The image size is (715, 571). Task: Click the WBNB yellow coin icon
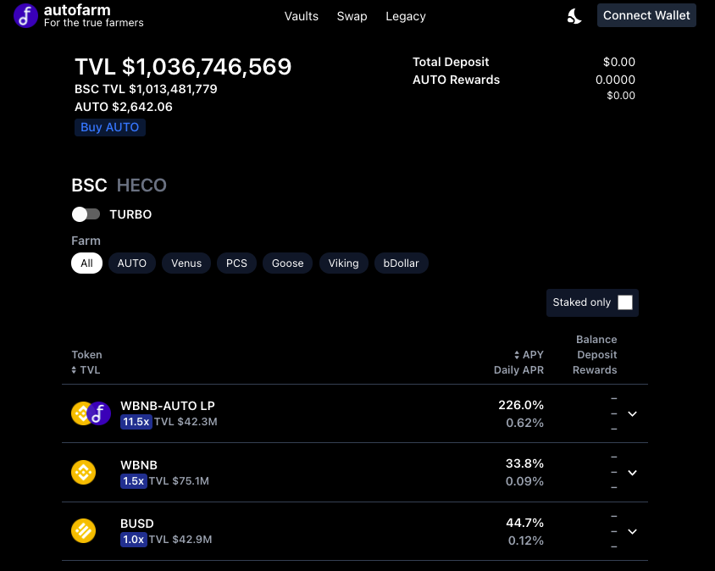pos(84,472)
